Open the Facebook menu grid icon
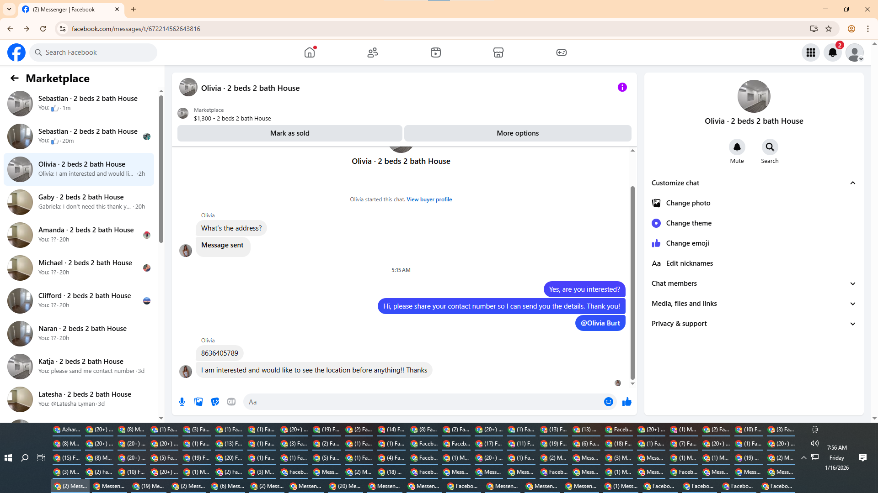The width and height of the screenshot is (878, 493). (x=810, y=52)
